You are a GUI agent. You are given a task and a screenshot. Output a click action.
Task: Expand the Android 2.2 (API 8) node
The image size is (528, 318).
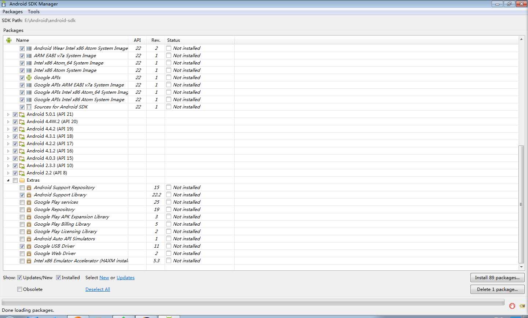point(8,173)
